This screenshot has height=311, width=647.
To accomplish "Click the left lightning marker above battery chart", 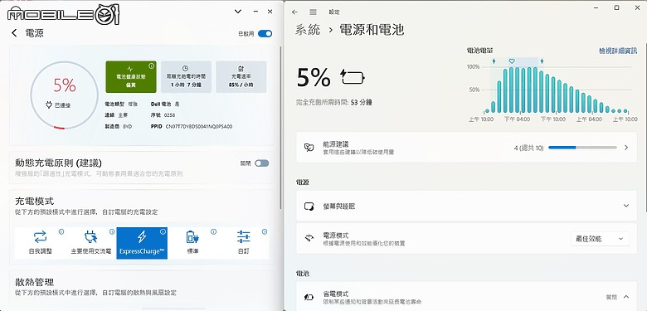I will coord(494,61).
